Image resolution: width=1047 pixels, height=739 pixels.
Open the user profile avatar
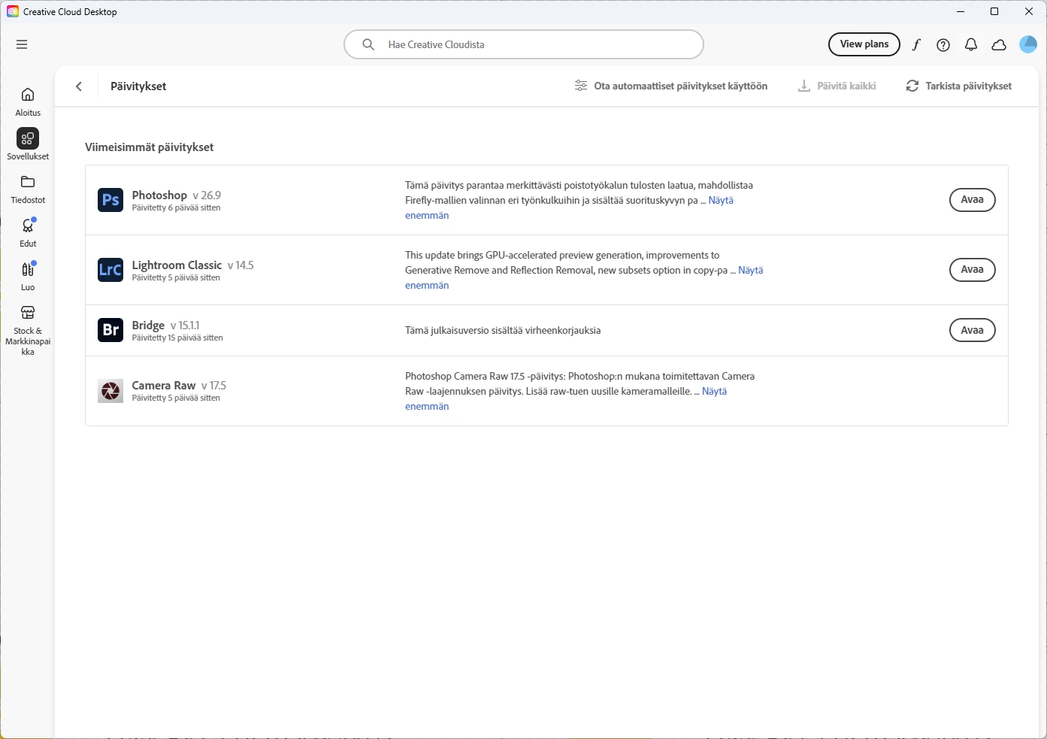pos(1028,44)
